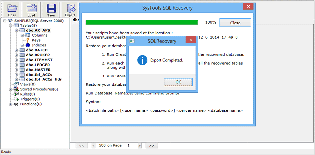Image resolution: width=315 pixels, height=155 pixels.
Task: Click the dbo.BATCH table icon
Action: (22, 50)
